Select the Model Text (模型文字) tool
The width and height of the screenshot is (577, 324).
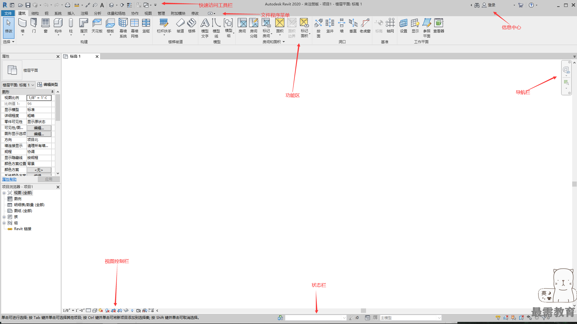point(205,28)
